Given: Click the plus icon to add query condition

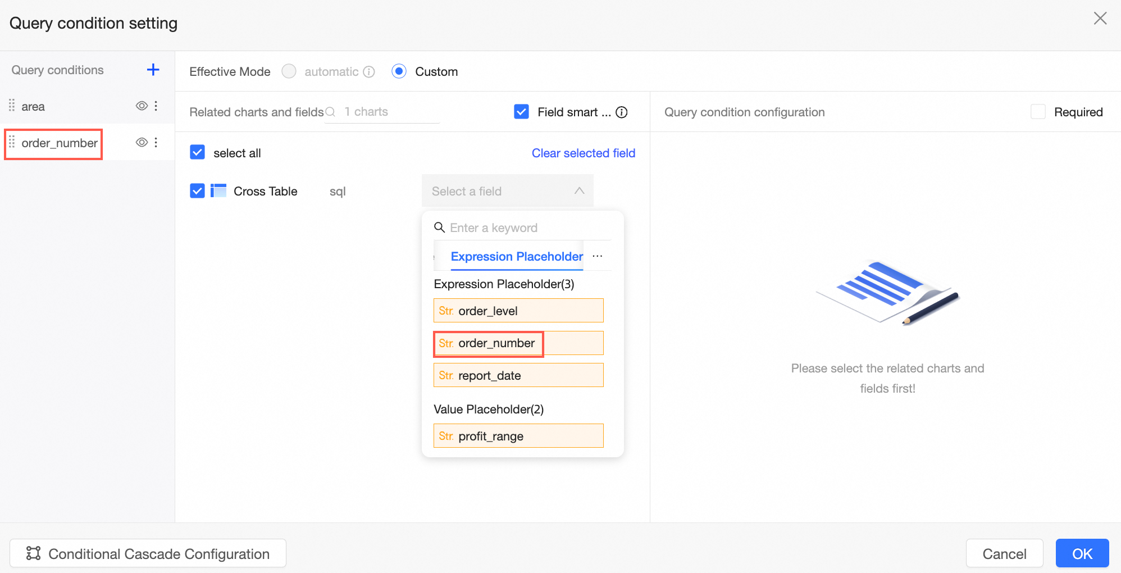Looking at the screenshot, I should pos(153,70).
